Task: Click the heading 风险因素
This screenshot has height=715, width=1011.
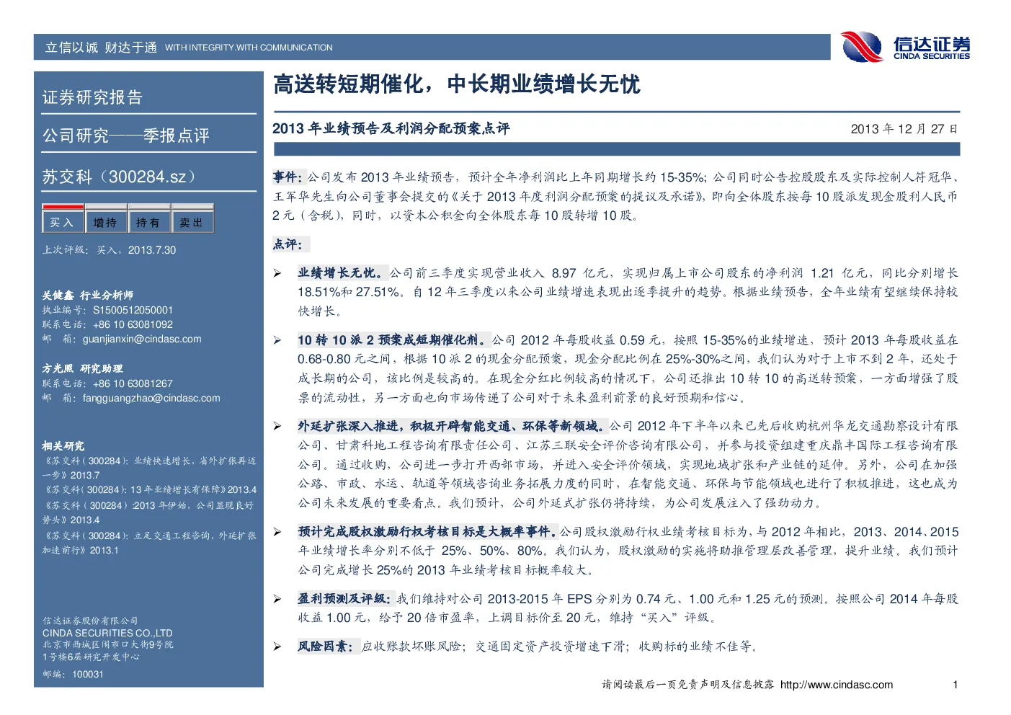Action: [329, 646]
